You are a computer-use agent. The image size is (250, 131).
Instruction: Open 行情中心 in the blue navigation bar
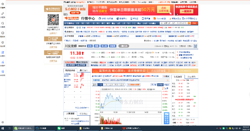[x=69, y=23]
